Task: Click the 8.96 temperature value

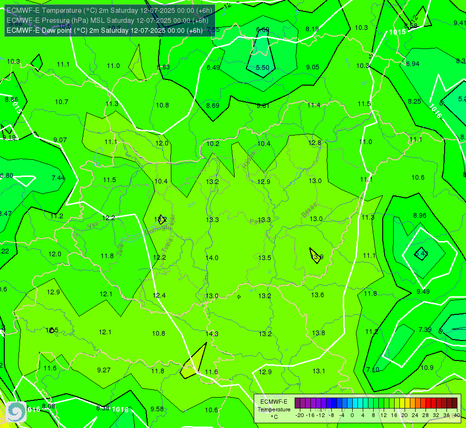Action: click(x=420, y=215)
